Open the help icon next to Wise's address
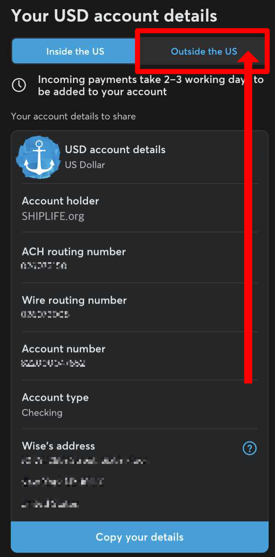 [x=250, y=448]
